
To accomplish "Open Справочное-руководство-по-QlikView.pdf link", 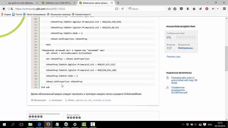I will tap(179, 90).
